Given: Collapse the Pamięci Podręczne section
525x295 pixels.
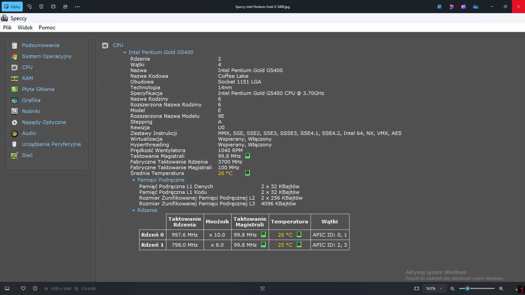Looking at the screenshot, I should pyautogui.click(x=133, y=180).
